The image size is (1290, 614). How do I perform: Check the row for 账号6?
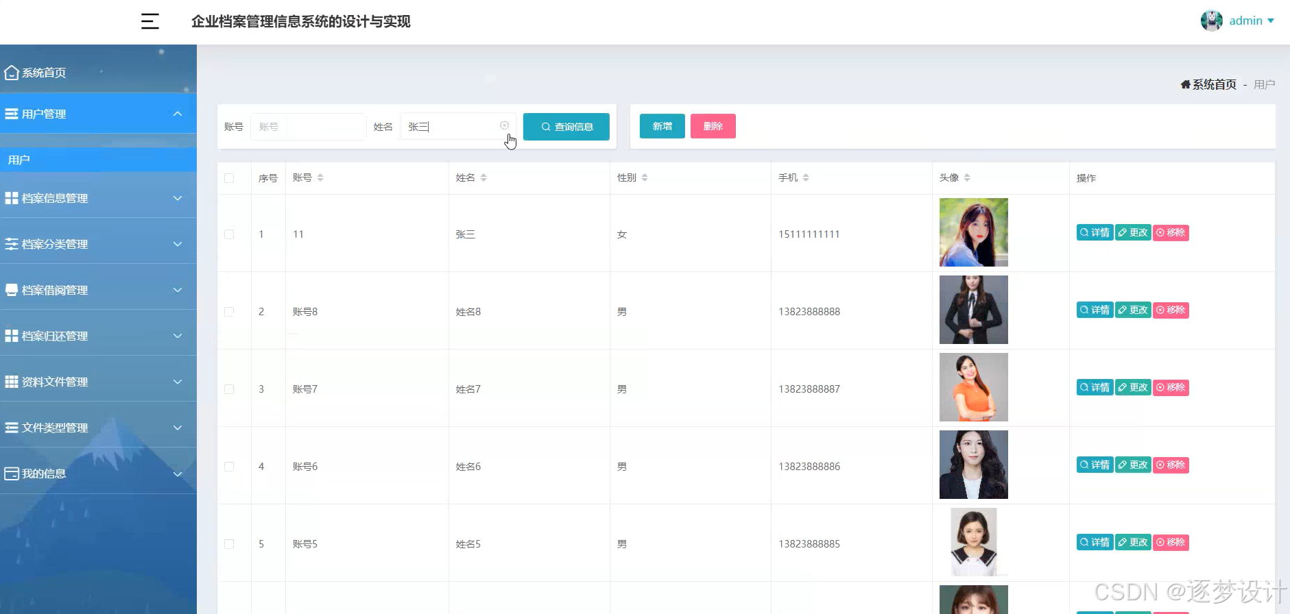pos(229,467)
